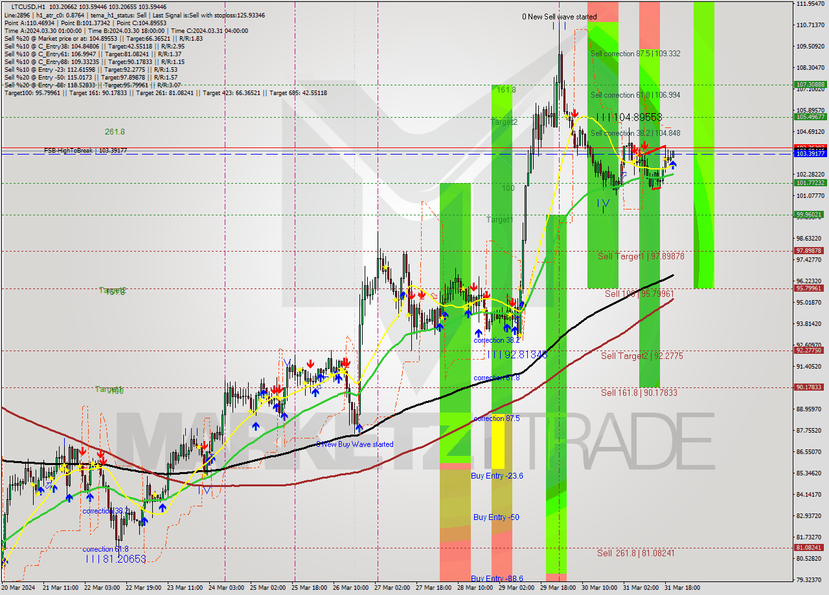
Task: Select the 'Sell correction 38.2 | 104.848' label
Action: pyautogui.click(x=635, y=133)
